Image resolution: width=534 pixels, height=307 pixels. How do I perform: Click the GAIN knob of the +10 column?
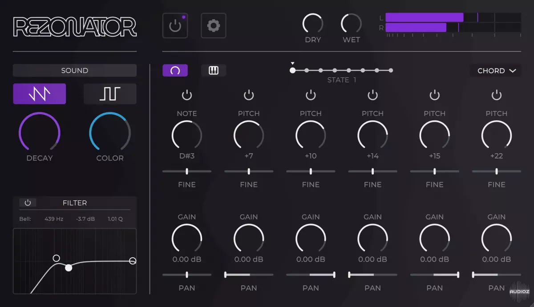pos(311,239)
